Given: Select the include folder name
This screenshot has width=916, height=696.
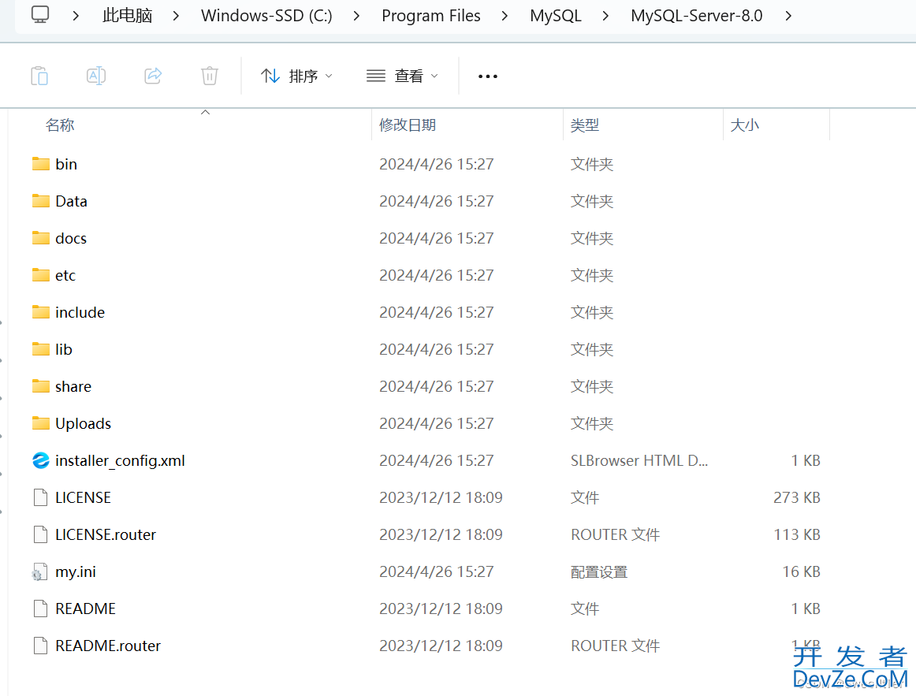Looking at the screenshot, I should click(x=80, y=312).
